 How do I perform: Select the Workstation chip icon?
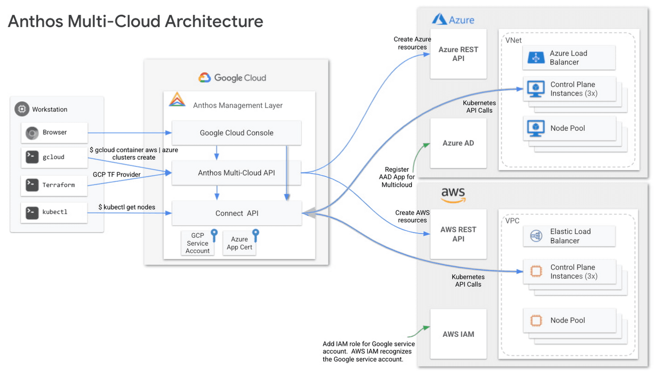22,109
